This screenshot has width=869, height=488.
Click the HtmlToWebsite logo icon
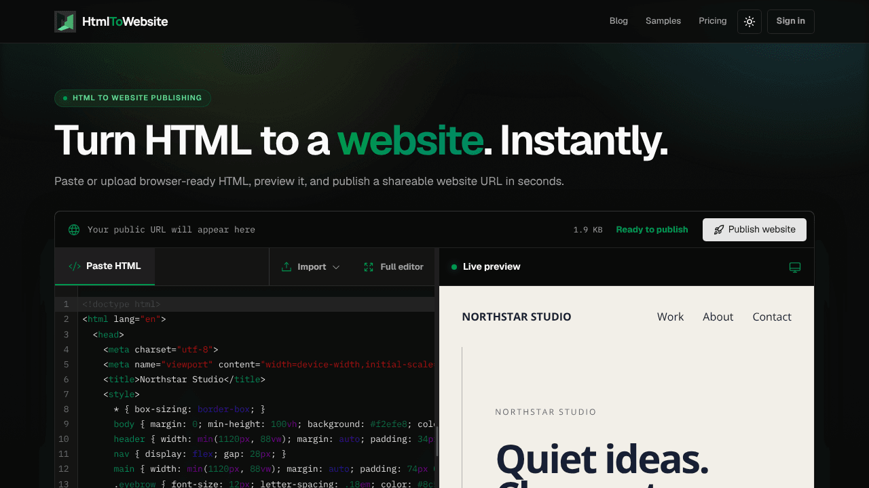pos(65,22)
